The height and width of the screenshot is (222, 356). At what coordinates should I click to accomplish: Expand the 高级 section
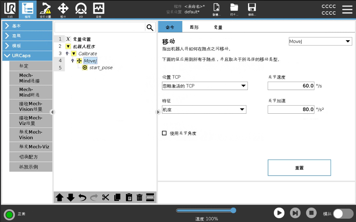[27, 36]
